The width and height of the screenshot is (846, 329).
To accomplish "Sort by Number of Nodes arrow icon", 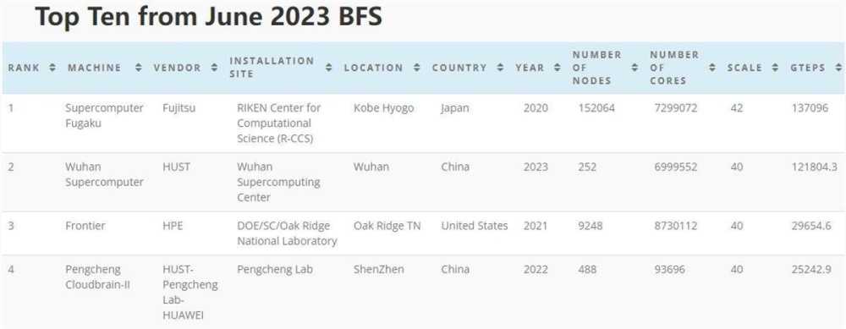I will pyautogui.click(x=635, y=68).
